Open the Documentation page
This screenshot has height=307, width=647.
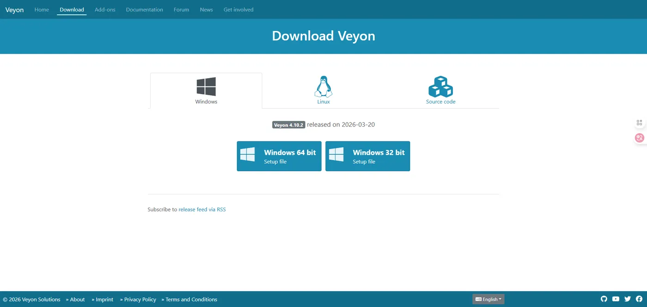144,10
